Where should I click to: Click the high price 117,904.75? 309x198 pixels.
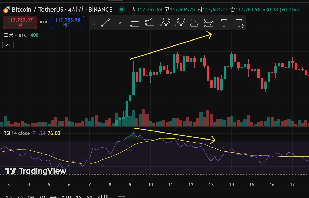pos(183,9)
